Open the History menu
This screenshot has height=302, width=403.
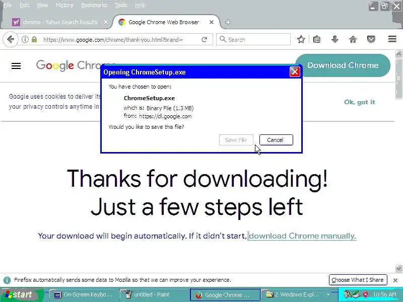[64, 5]
